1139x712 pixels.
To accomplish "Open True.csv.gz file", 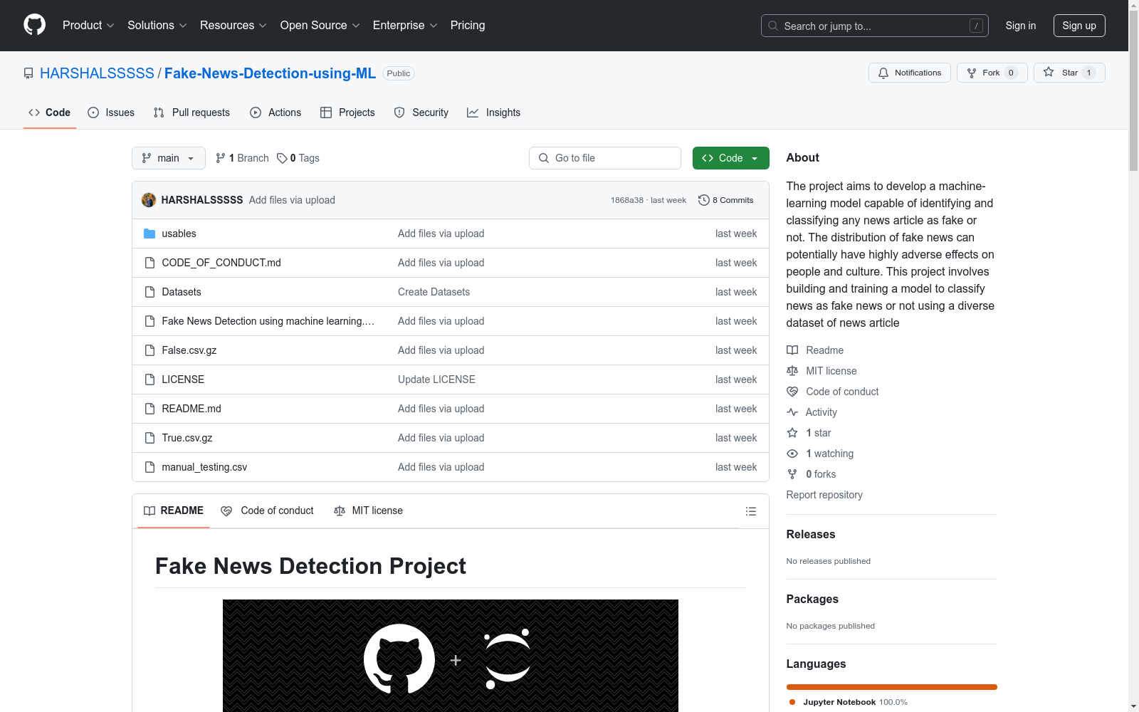I will coord(187,438).
